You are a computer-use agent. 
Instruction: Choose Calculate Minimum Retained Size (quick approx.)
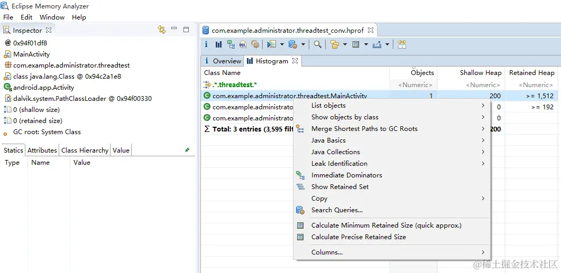tap(387, 225)
